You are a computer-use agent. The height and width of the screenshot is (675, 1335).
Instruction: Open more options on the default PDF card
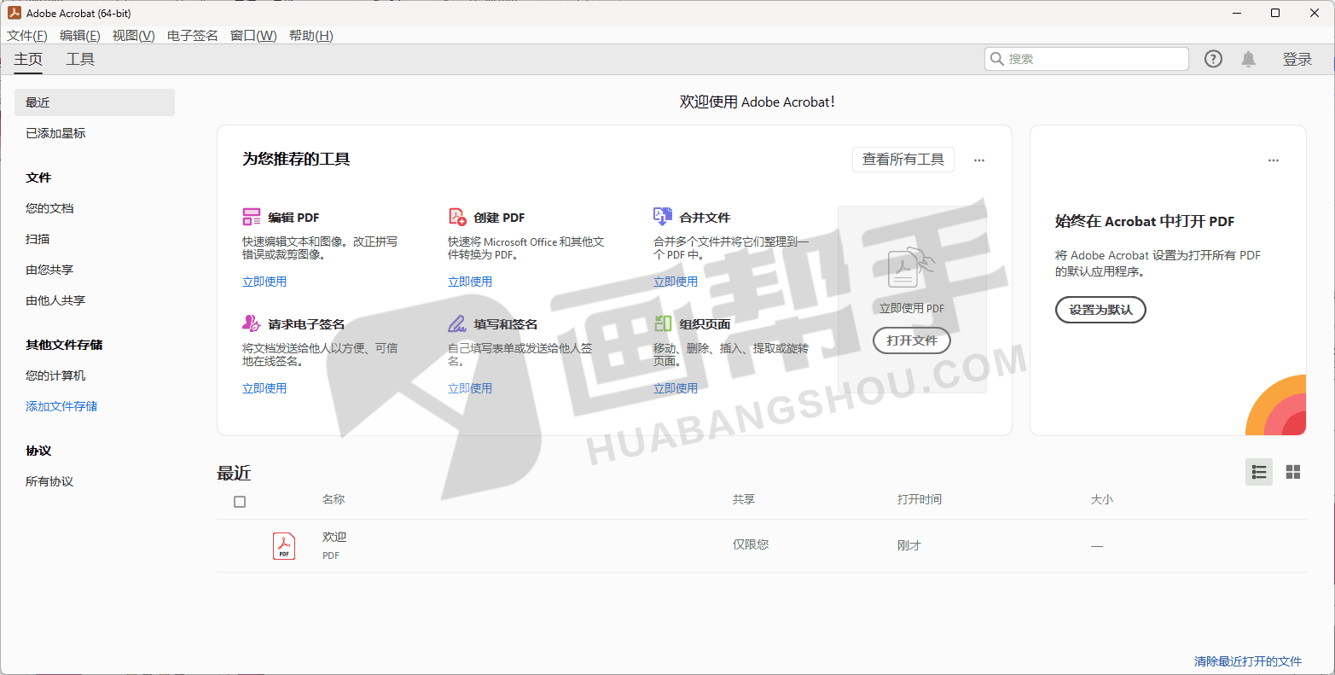[1274, 160]
